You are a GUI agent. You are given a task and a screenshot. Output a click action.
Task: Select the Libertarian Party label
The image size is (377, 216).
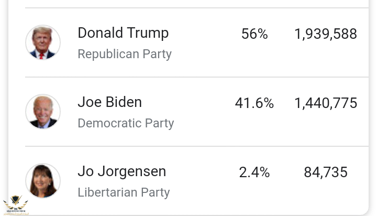[124, 192]
